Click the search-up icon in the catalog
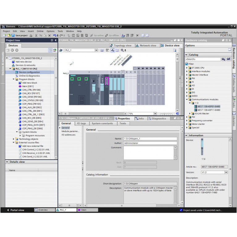The image size is (237, 237). pos(229,59)
